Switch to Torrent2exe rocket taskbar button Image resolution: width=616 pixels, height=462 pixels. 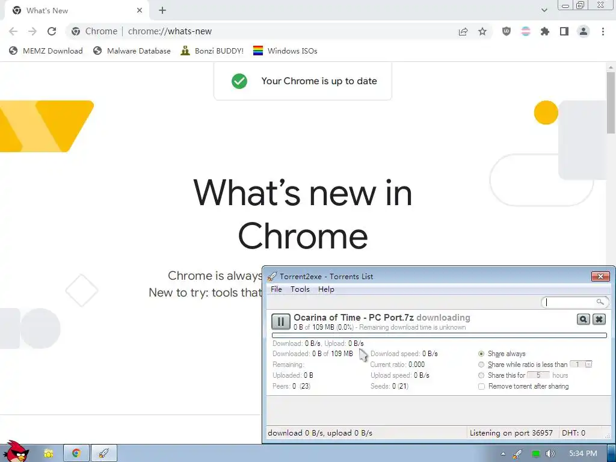103,454
